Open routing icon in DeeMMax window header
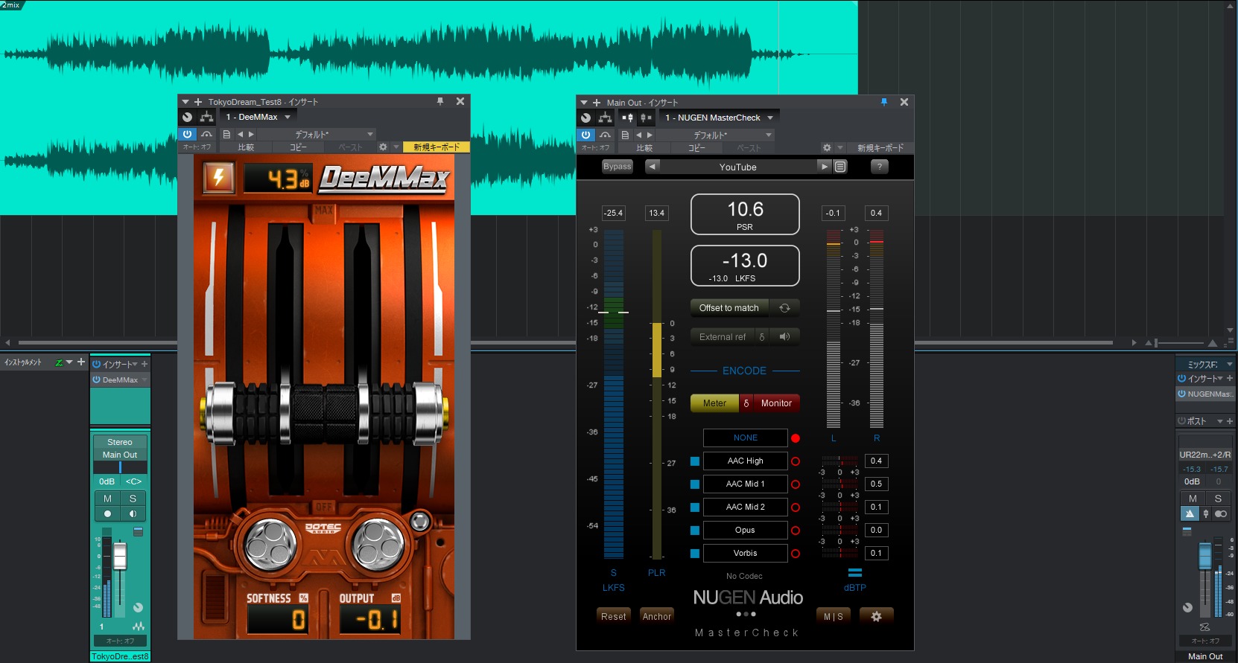 [207, 117]
